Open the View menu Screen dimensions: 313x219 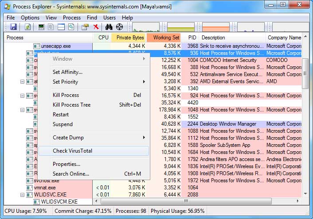51,18
